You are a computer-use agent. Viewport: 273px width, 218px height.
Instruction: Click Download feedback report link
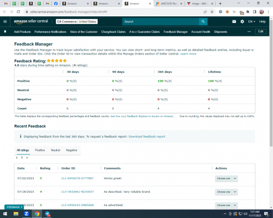(x=147, y=137)
